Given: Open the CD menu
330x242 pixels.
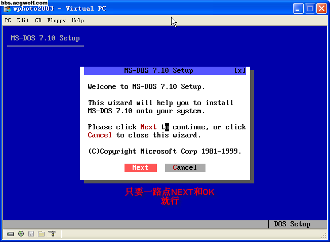Looking at the screenshot, I should (38, 21).
